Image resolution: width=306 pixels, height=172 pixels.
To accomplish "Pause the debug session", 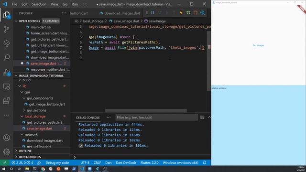I will pos(153,13).
